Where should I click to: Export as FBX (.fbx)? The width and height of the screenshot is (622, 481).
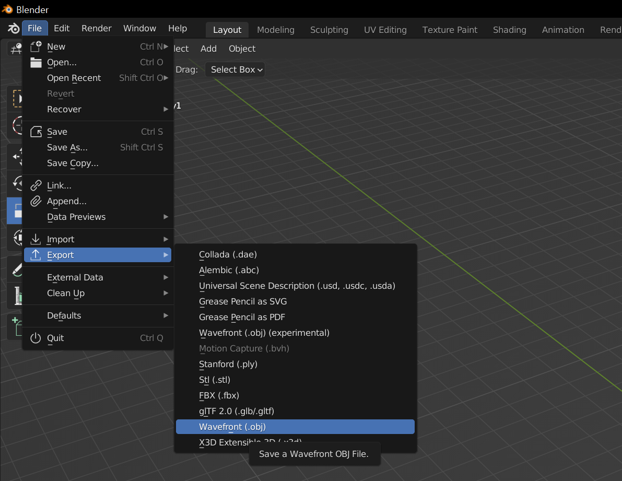click(295, 396)
